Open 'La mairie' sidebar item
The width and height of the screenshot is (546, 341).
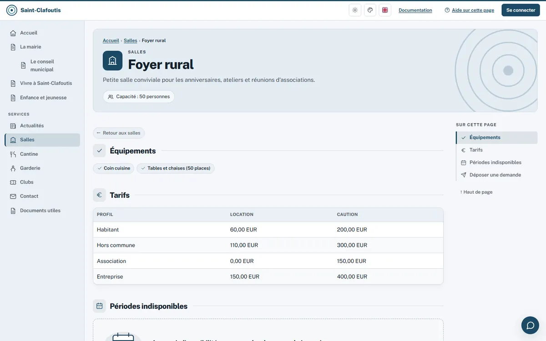pos(42,47)
